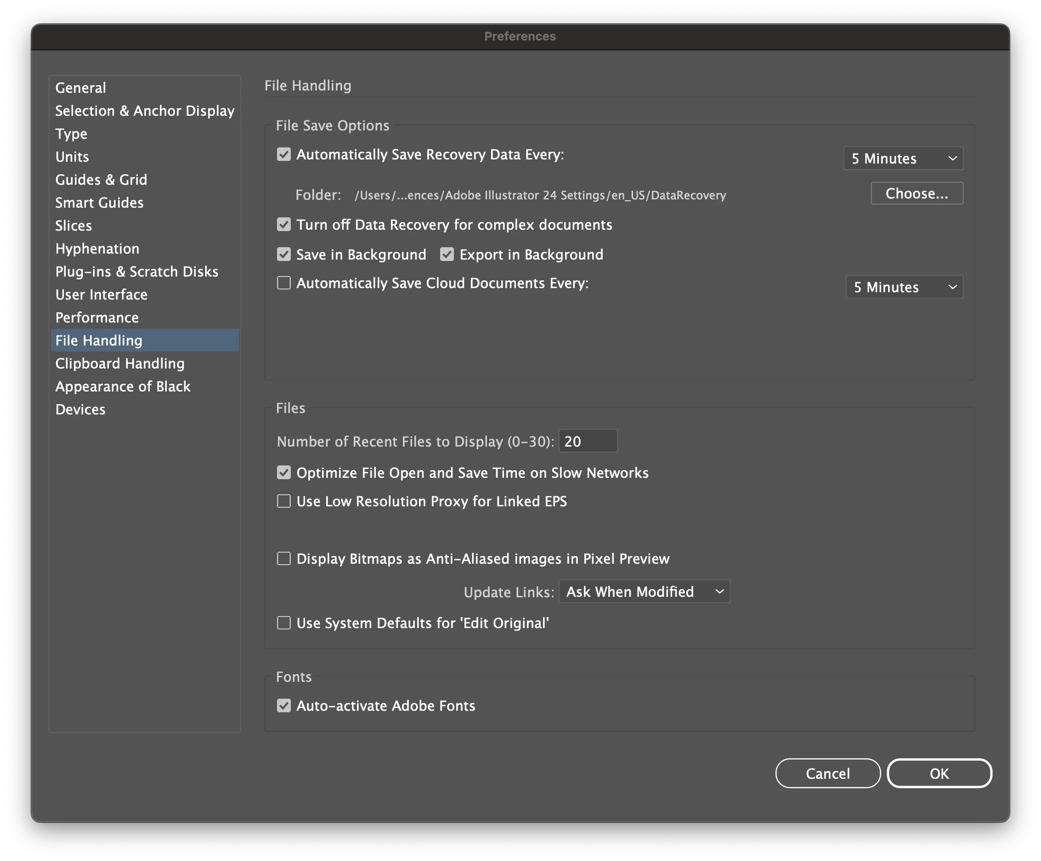
Task: Confirm preferences with the OK button
Action: point(939,773)
